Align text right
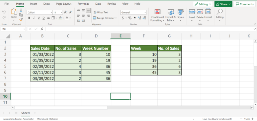This screenshot has width=257, height=121. (x=88, y=15)
